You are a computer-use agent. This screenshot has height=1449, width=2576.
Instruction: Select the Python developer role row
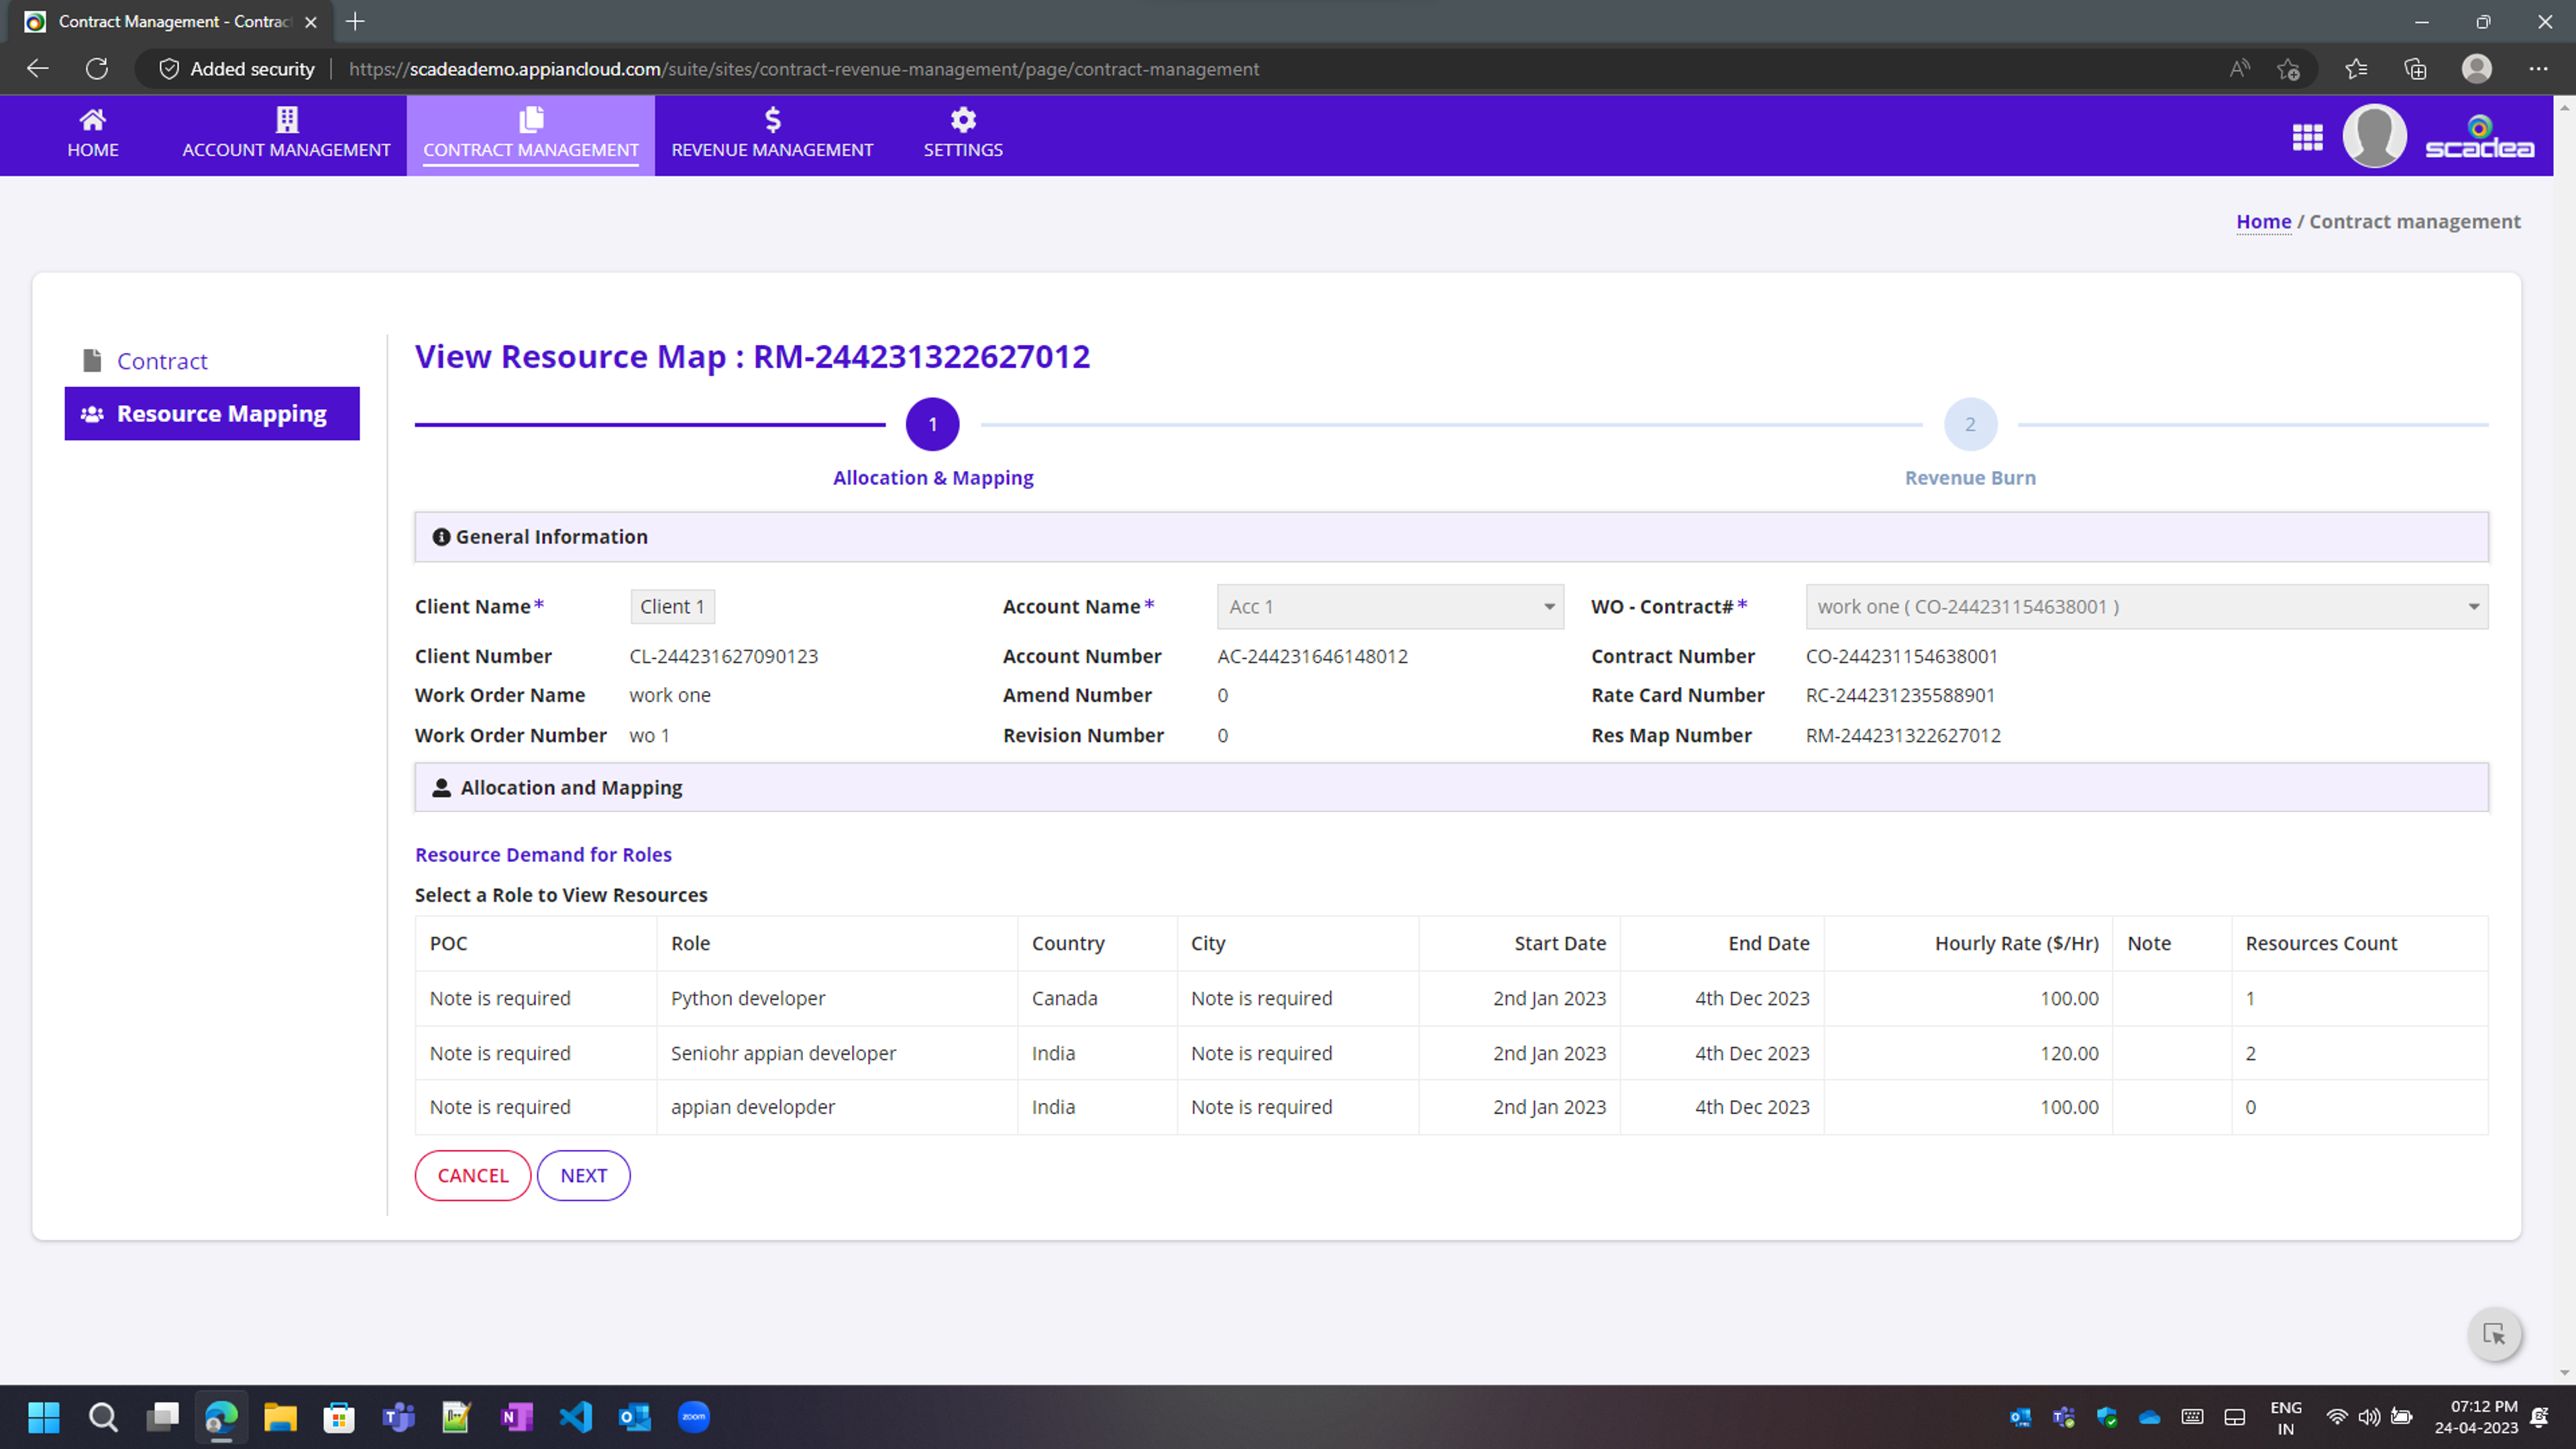[1451, 998]
